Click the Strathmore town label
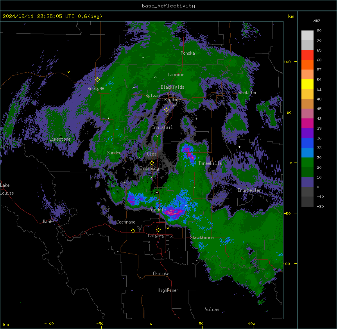 [x=202, y=238]
